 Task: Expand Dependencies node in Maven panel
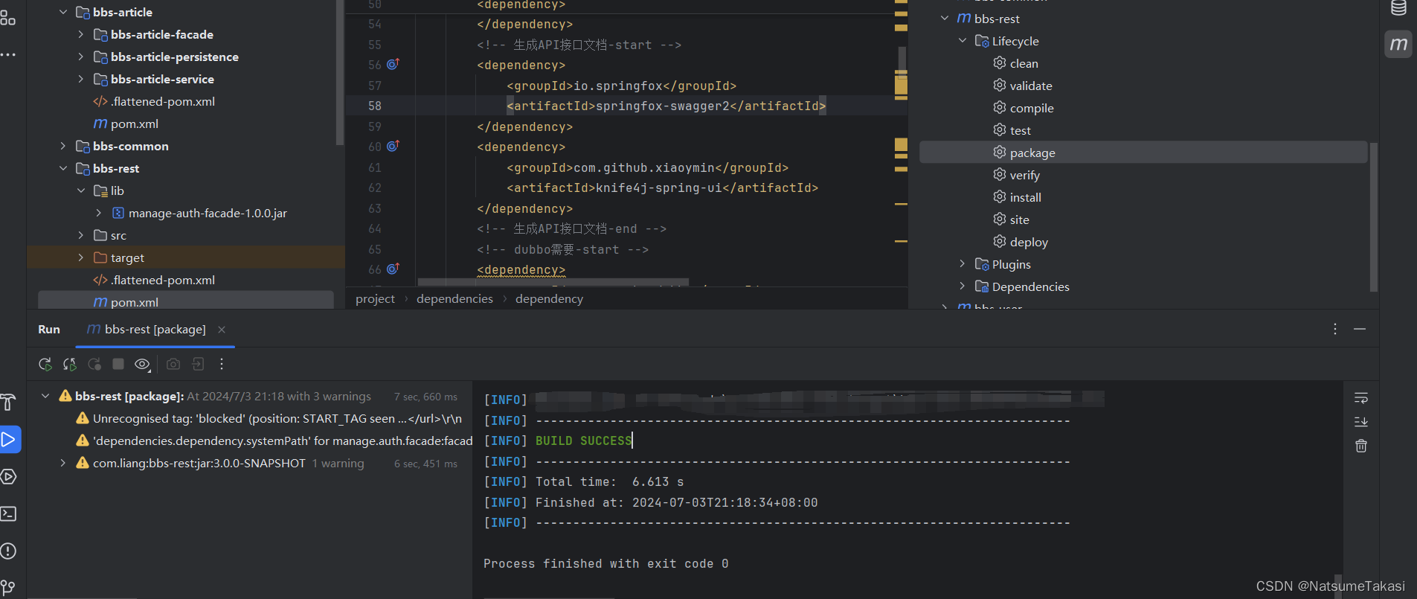(x=963, y=286)
